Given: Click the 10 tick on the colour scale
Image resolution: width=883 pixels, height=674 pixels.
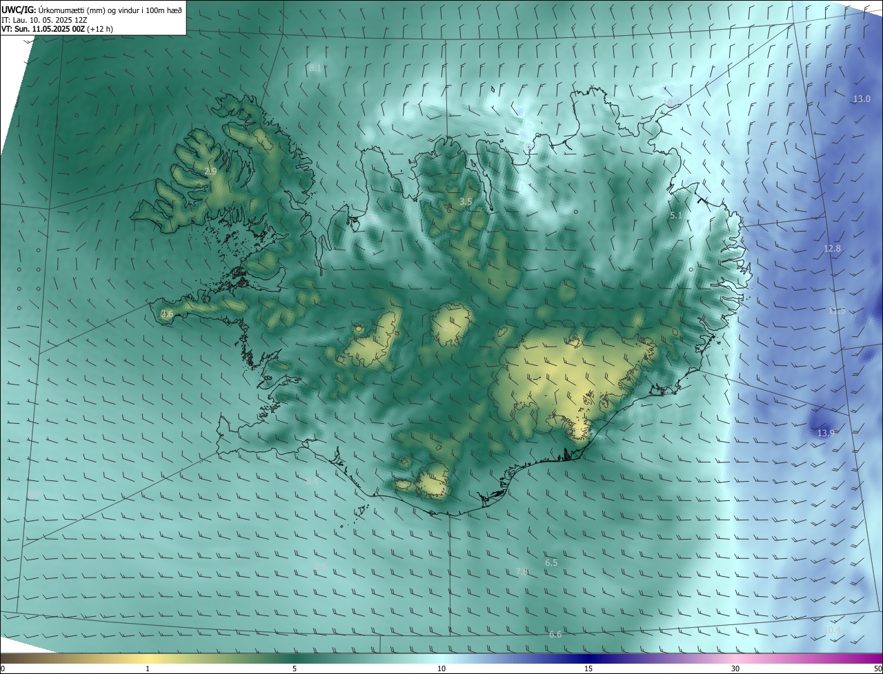Looking at the screenshot, I should (441, 668).
